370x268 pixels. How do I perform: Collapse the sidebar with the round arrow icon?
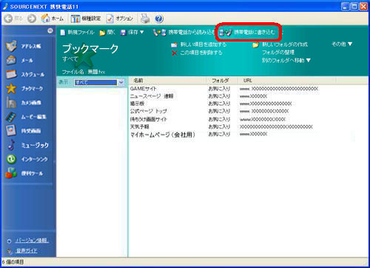pyautogui.click(x=50, y=30)
